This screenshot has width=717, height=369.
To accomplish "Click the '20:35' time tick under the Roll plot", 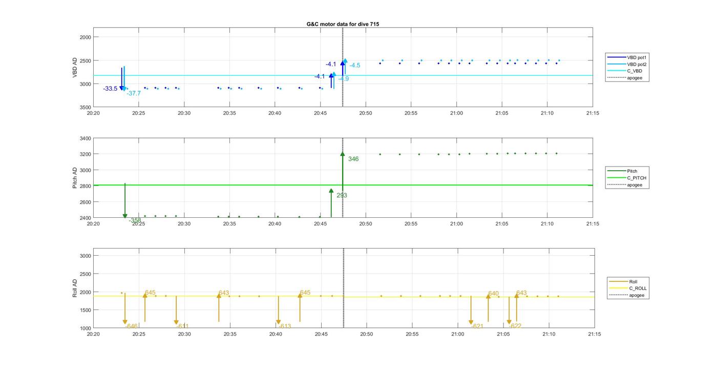I will (x=230, y=334).
